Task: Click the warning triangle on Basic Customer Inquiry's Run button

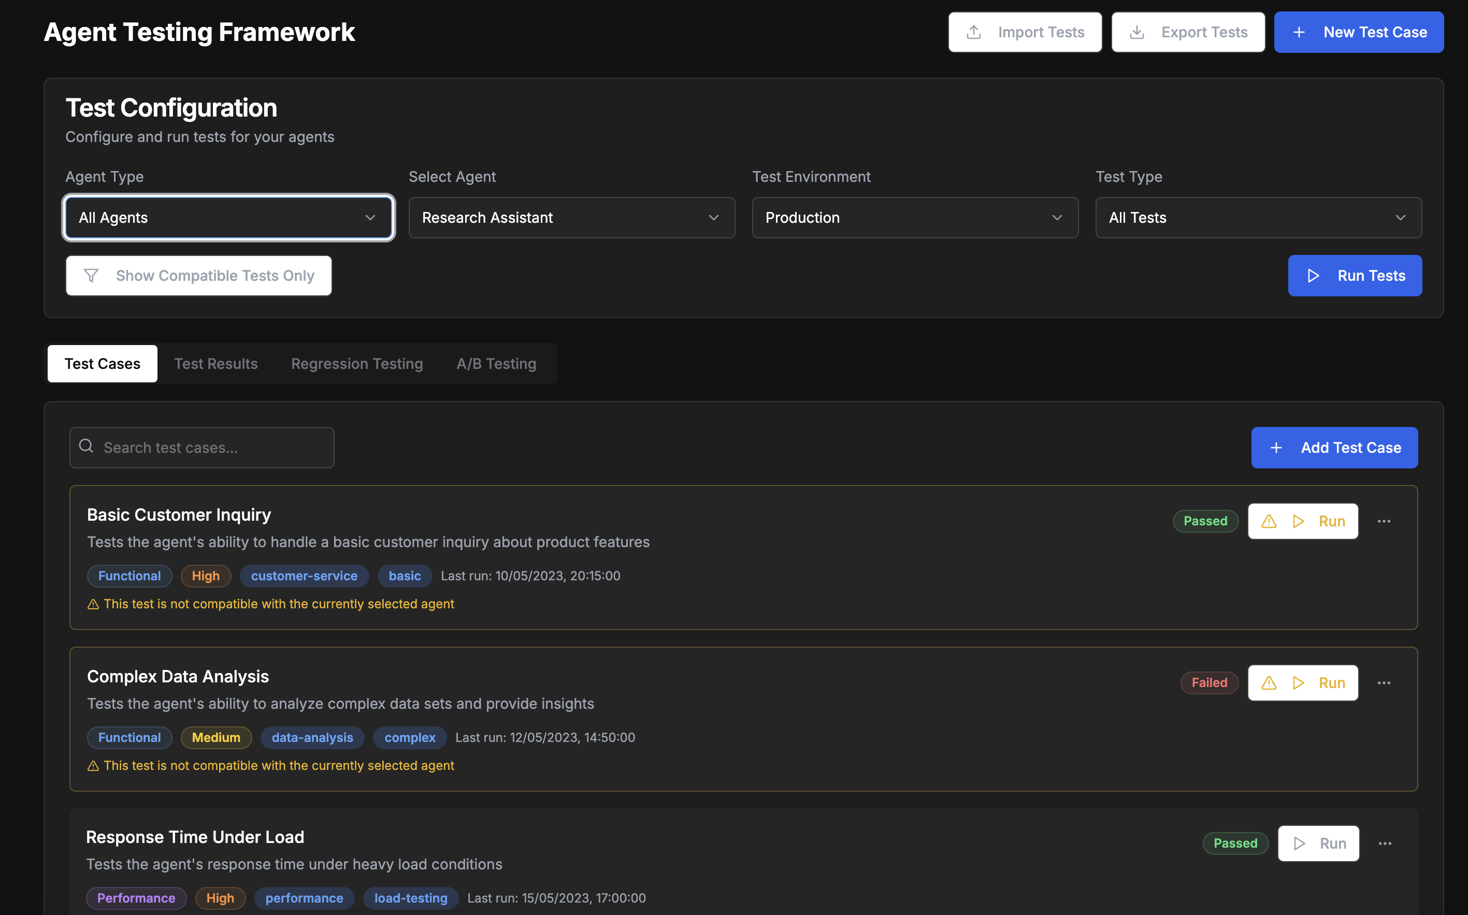Action: coord(1269,521)
